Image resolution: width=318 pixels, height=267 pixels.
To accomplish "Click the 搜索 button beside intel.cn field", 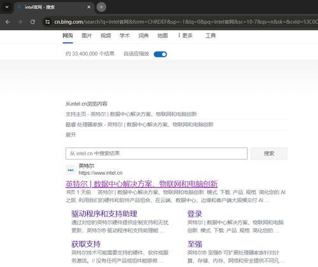I will click(x=269, y=153).
